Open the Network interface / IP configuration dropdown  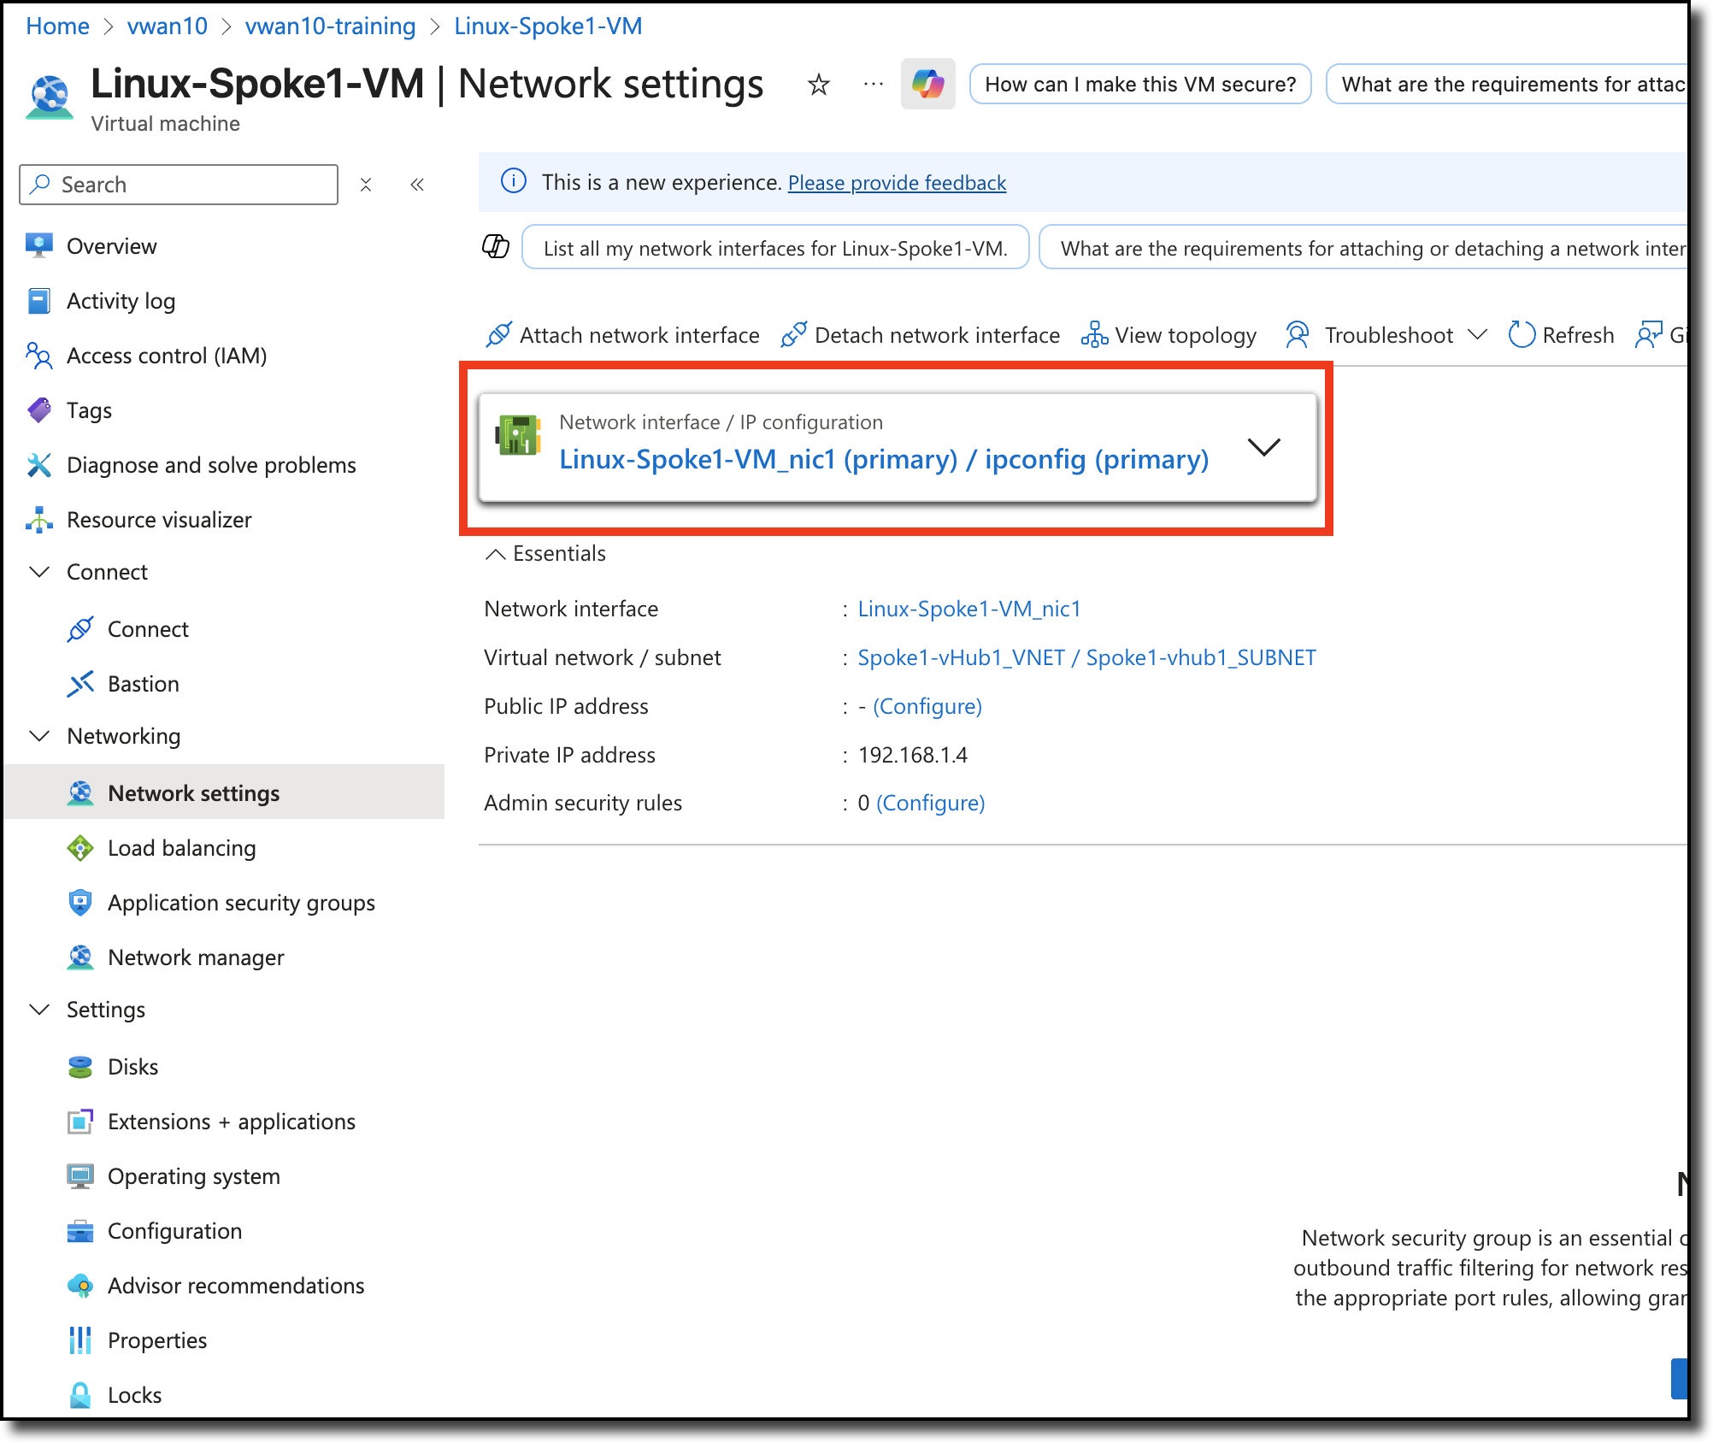(x=1263, y=447)
